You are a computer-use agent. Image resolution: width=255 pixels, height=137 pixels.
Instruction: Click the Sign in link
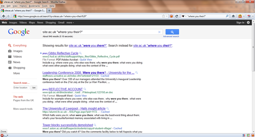240,22
